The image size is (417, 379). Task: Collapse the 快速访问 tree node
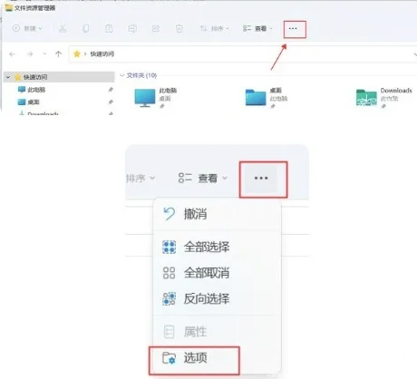coord(8,77)
